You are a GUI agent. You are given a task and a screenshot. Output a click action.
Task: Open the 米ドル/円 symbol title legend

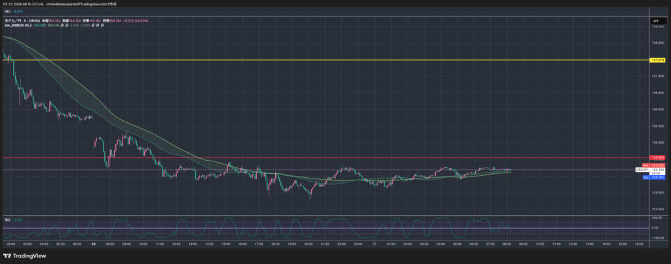pyautogui.click(x=13, y=22)
